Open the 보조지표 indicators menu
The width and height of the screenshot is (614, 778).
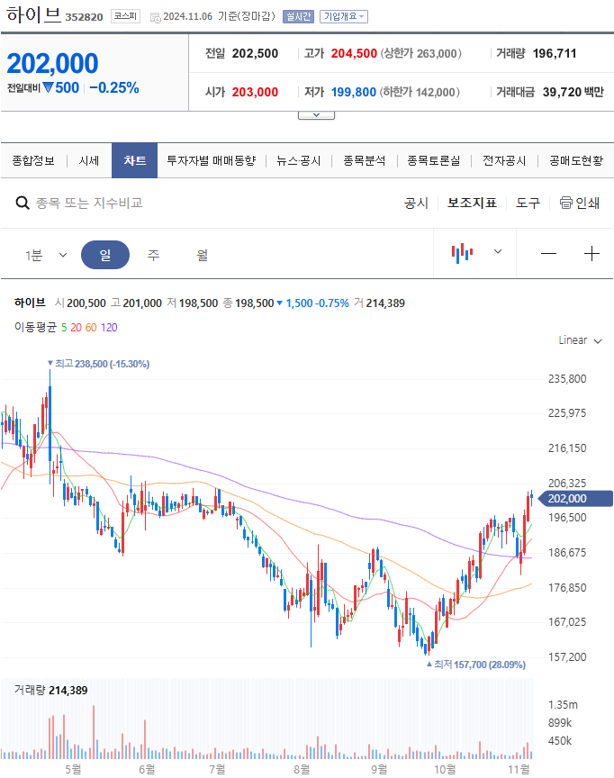[x=472, y=203]
